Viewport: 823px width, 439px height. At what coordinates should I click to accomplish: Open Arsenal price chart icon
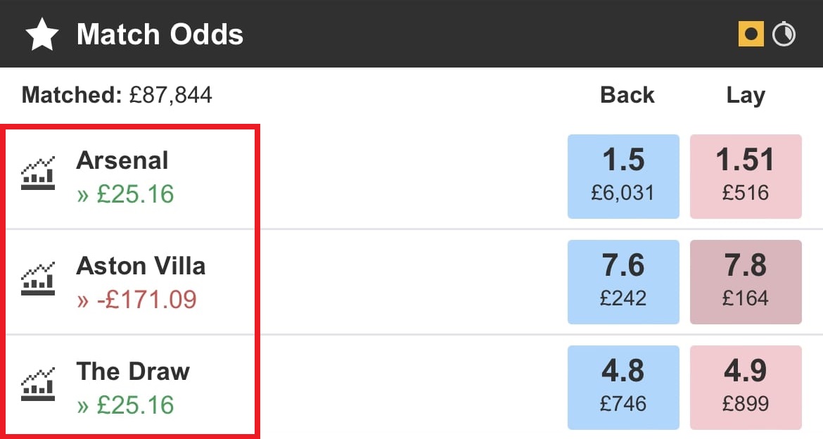tap(38, 174)
